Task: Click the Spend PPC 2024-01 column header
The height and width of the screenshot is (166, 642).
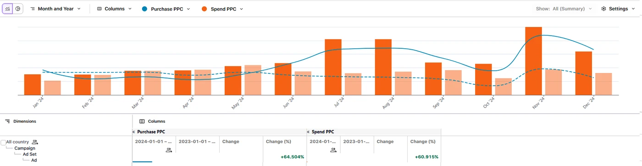Action: pos(323,141)
